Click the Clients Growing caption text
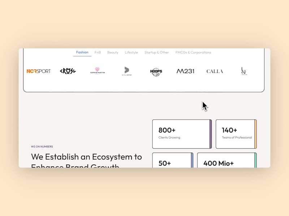Viewport: 289px width, 216px height. click(169, 138)
